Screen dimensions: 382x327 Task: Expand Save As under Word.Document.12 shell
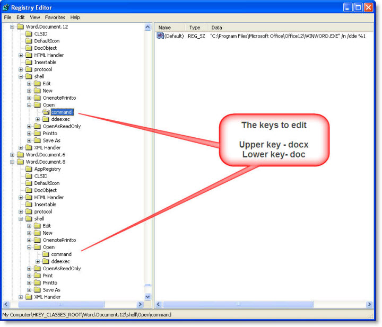(x=29, y=140)
